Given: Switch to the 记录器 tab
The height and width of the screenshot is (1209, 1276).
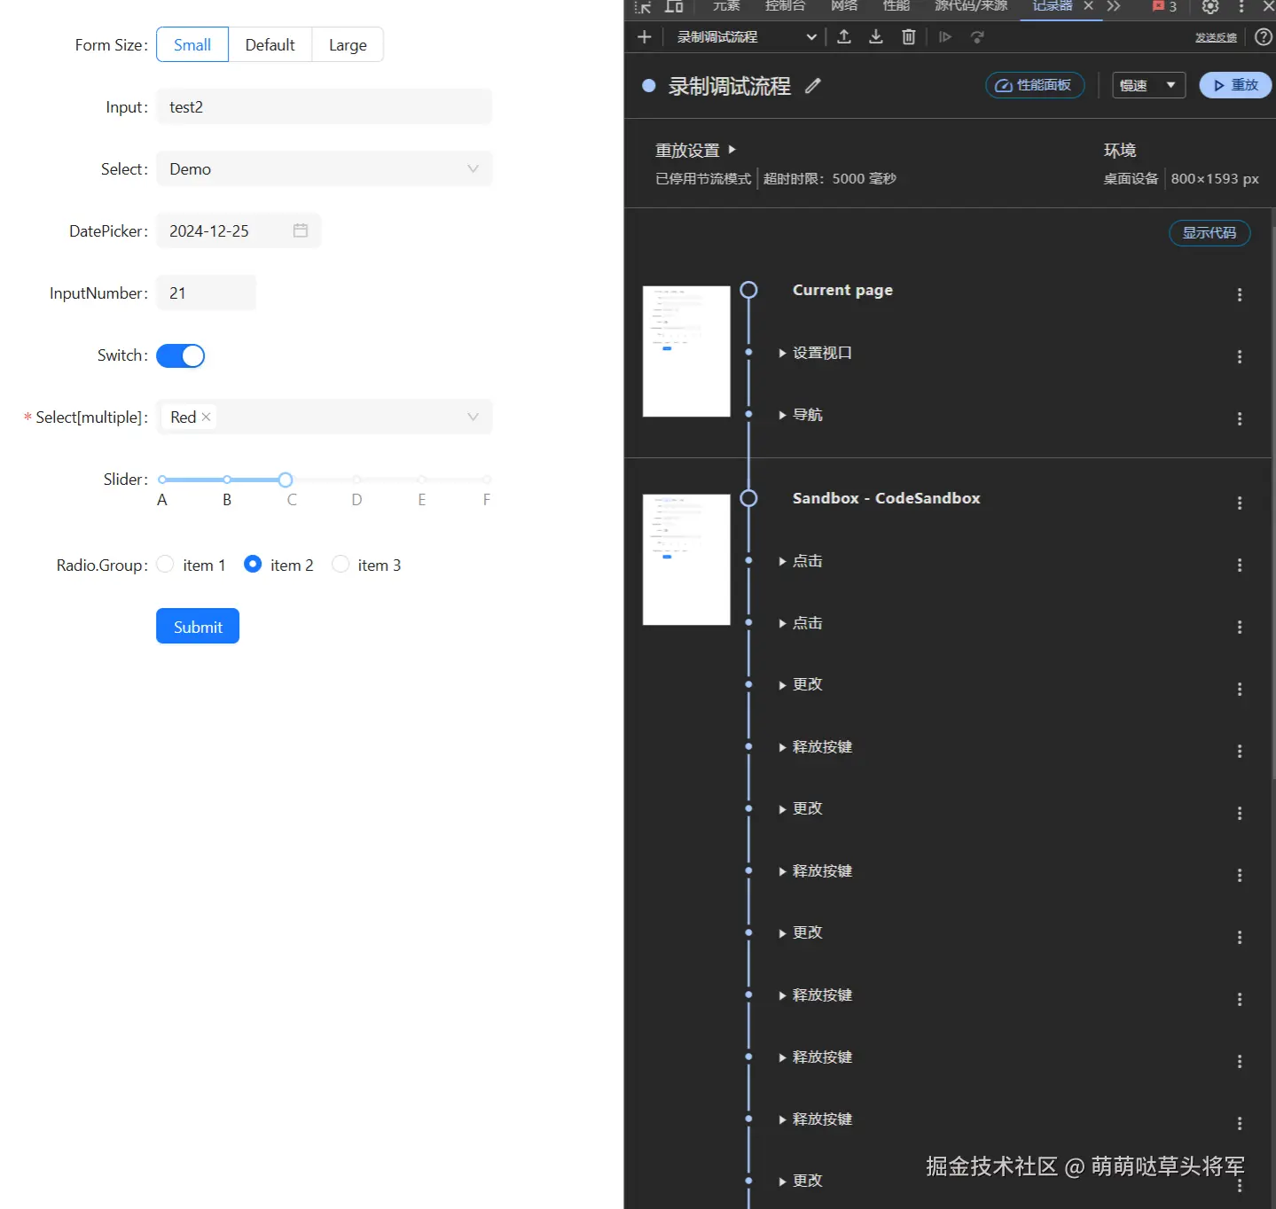Looking at the screenshot, I should click(x=1053, y=6).
